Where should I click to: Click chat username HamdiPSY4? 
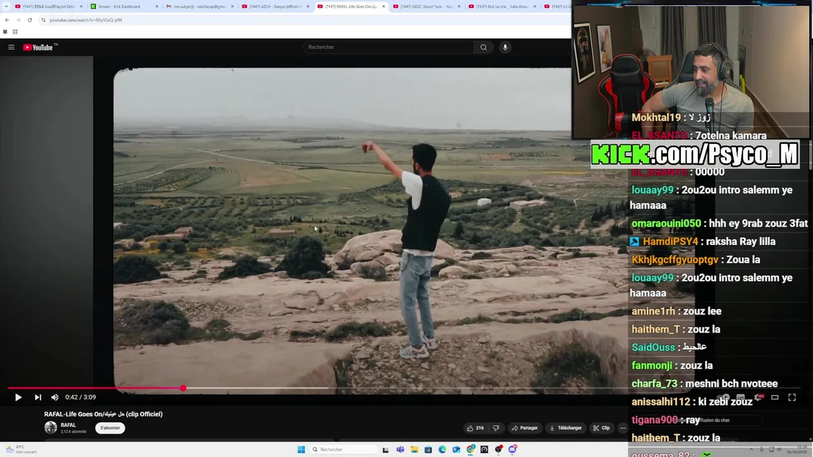tap(670, 241)
